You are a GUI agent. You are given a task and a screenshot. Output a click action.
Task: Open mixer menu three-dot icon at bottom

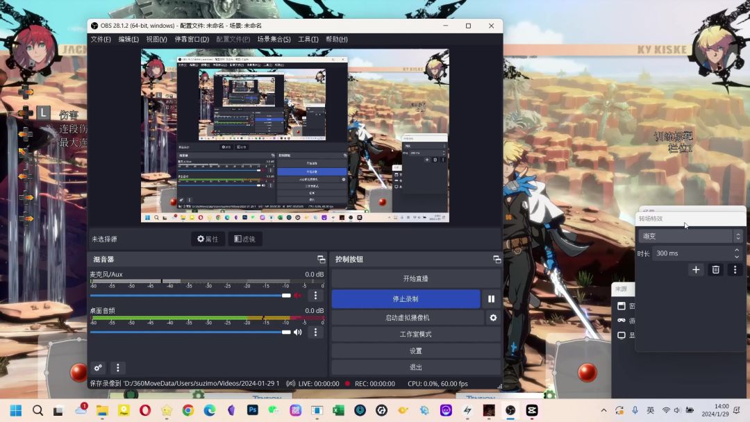tap(117, 368)
